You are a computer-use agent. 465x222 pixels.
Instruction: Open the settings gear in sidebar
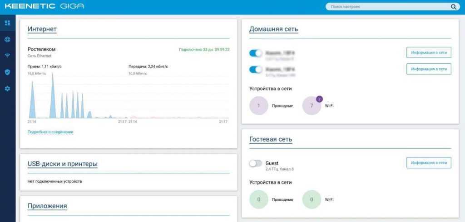pos(7,88)
